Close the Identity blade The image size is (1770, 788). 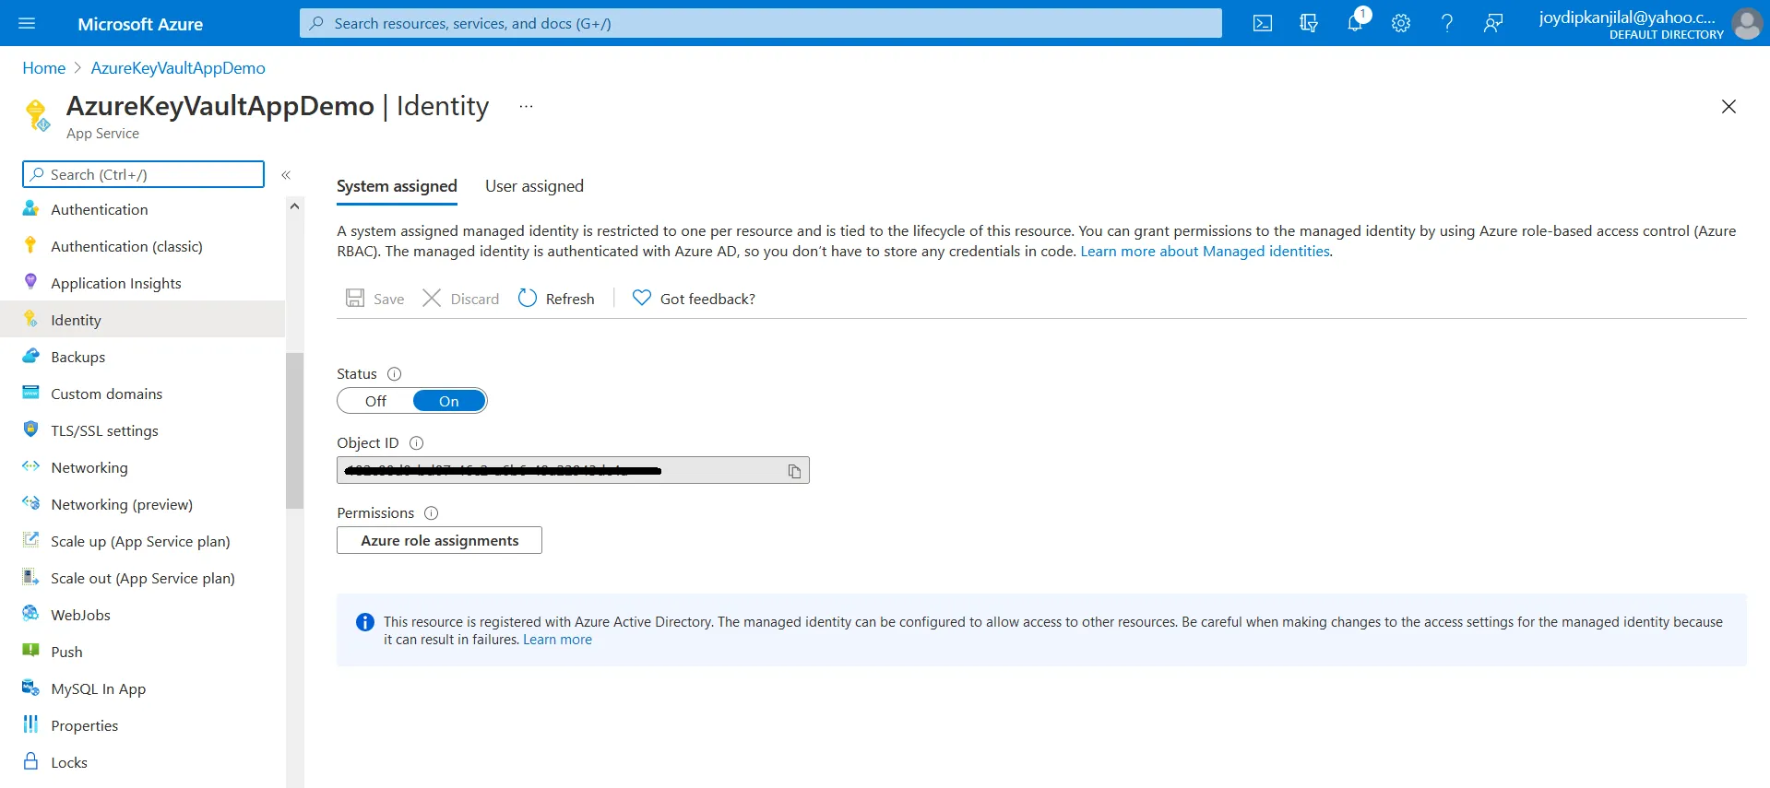1728,107
